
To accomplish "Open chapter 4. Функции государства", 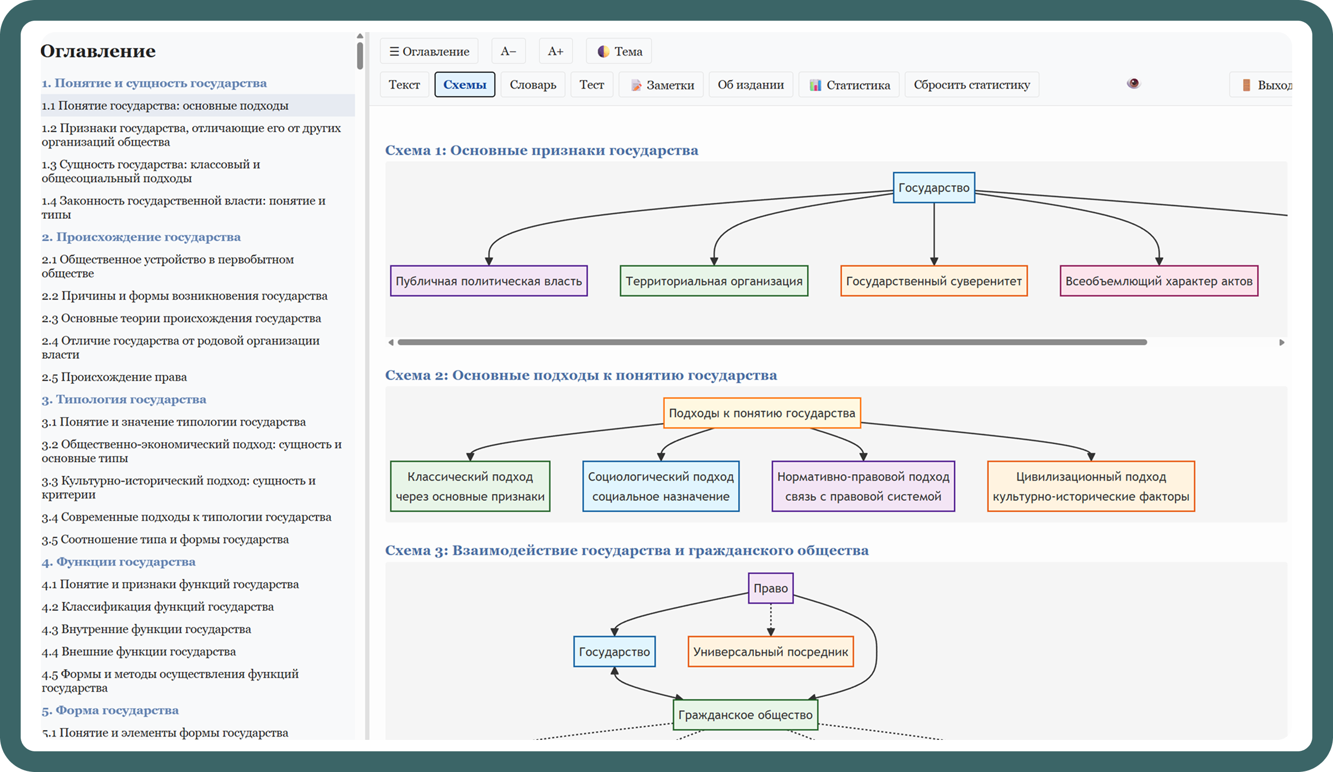I will (x=119, y=562).
